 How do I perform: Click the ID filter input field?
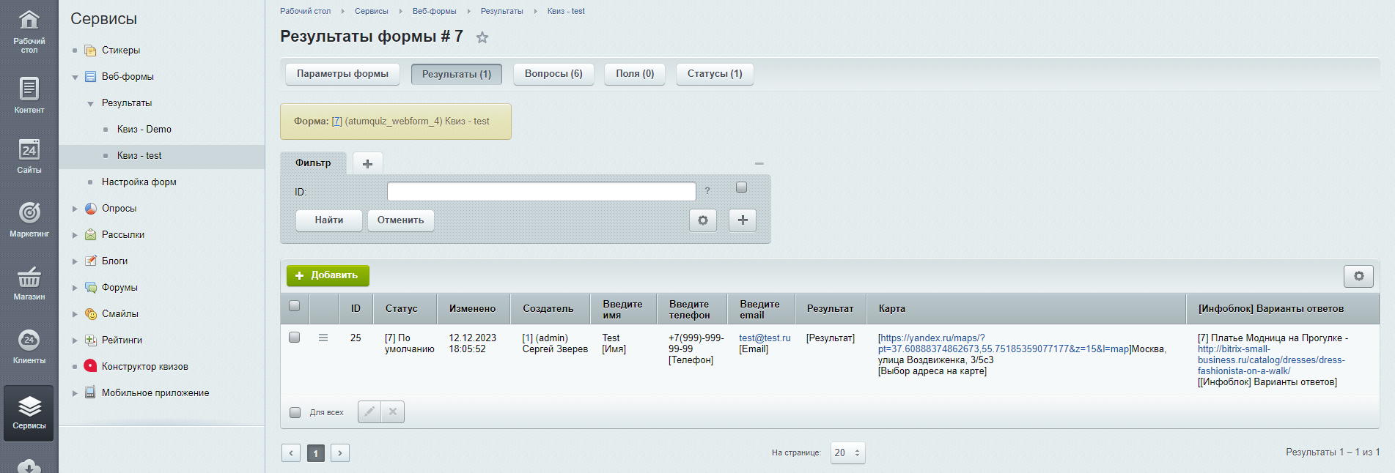point(541,192)
